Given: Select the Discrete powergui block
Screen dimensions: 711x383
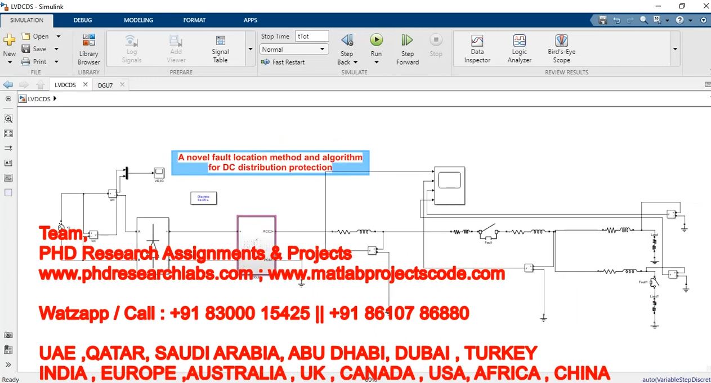Looking at the screenshot, I should point(203,198).
